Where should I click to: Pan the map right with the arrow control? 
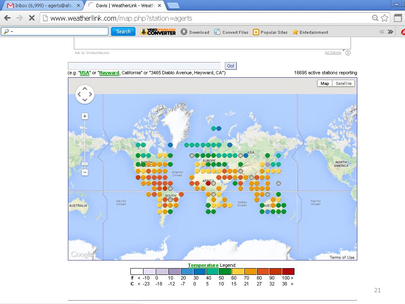[90, 94]
